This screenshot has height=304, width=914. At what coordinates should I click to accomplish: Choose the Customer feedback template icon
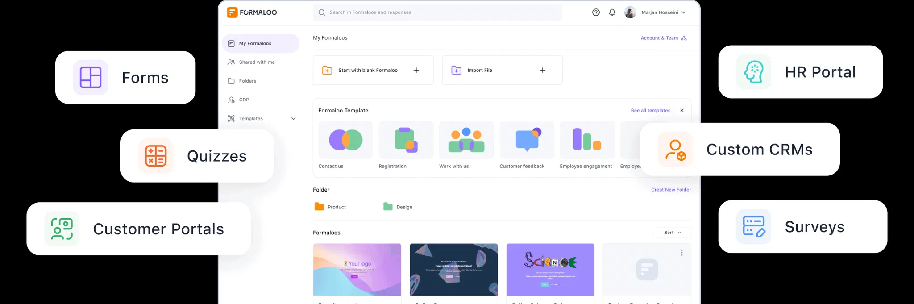527,140
